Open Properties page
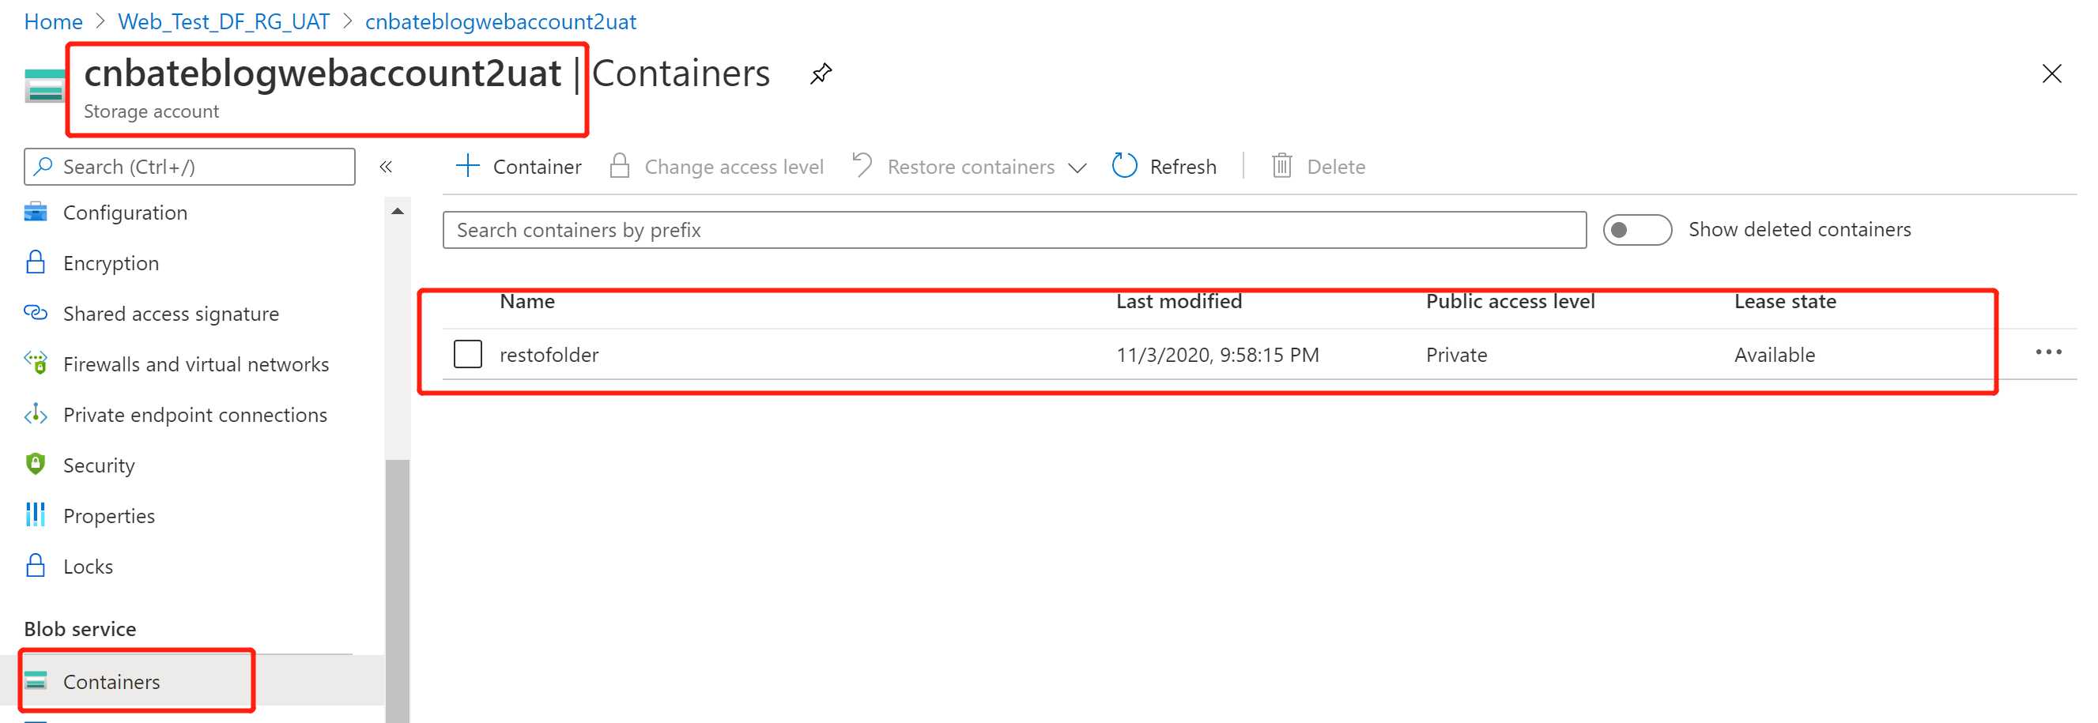2098x723 pixels. [x=109, y=515]
